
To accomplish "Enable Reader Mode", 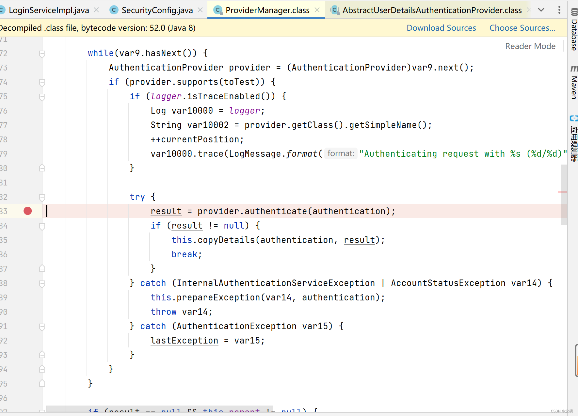I will 530,46.
